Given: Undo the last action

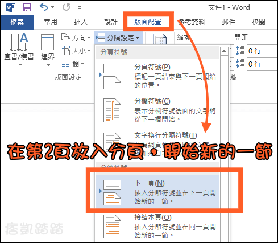Looking at the screenshot, I should 44,7.
